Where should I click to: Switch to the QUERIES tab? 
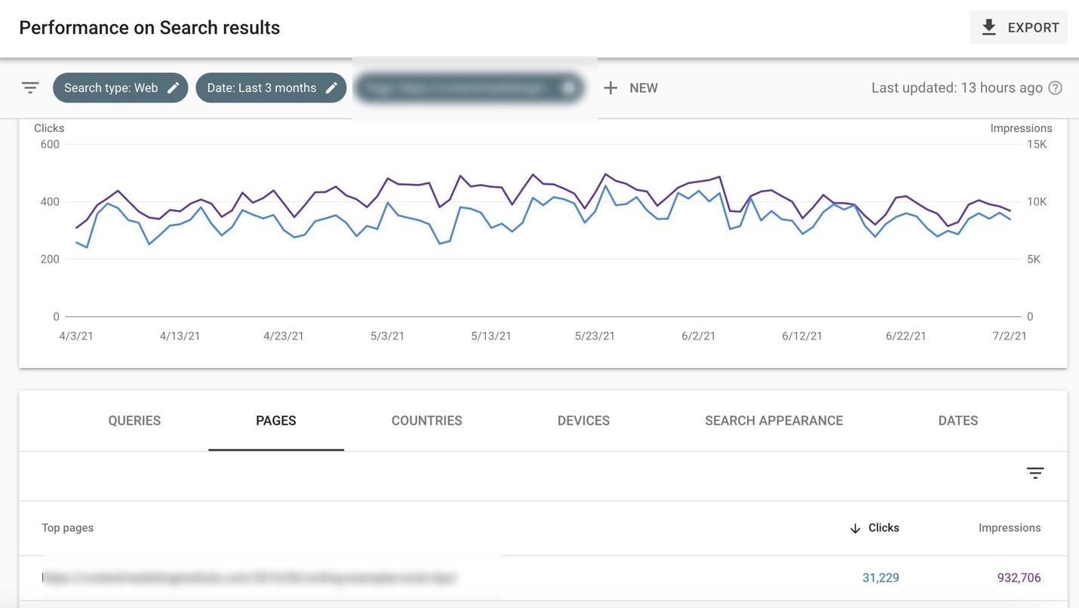134,421
